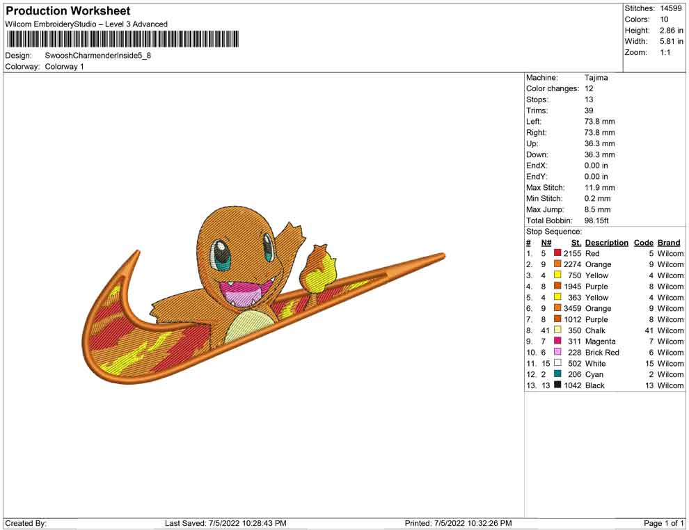Click the Max Stitch value 11.9 mm
Screen dimensions: 689x530
pyautogui.click(x=600, y=188)
